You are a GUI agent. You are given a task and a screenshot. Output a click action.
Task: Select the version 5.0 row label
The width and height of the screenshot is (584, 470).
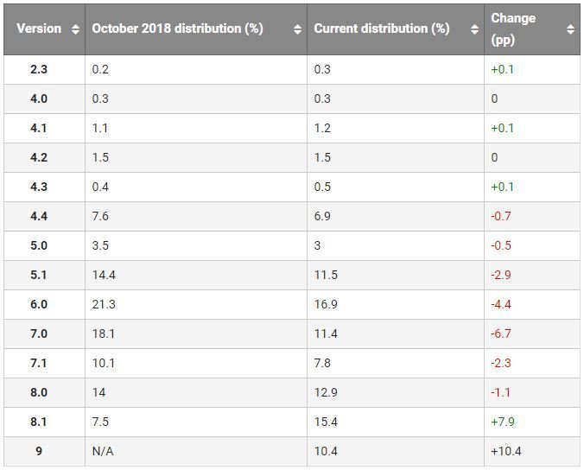(38, 245)
